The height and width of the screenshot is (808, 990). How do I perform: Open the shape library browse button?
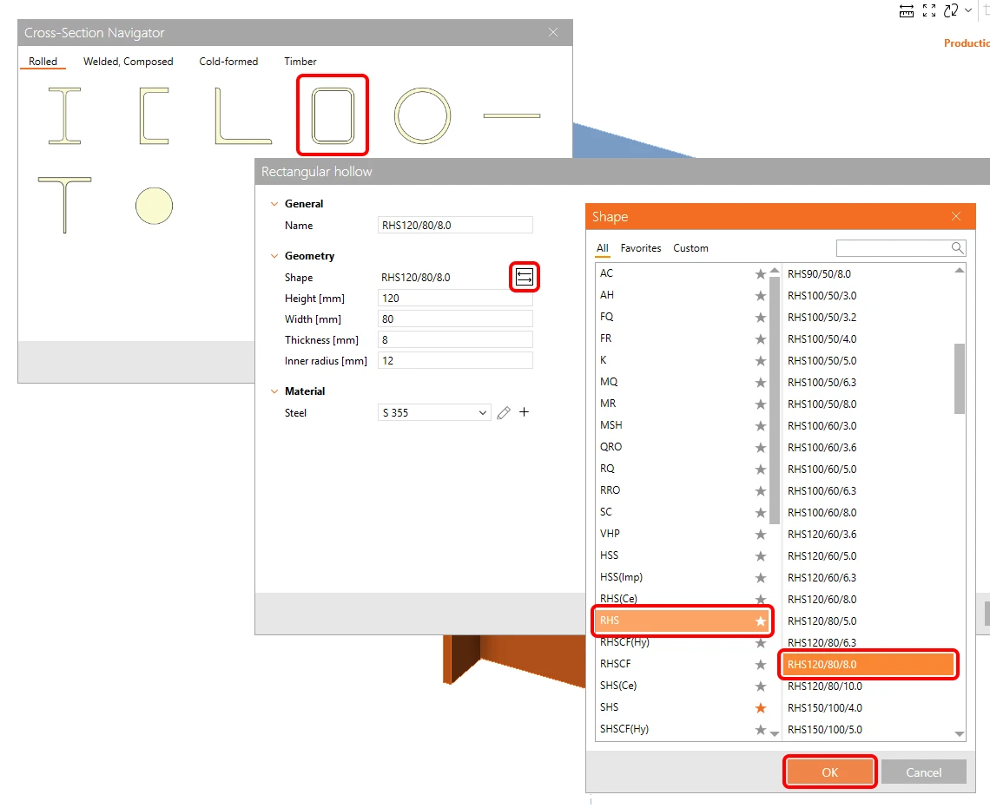524,277
